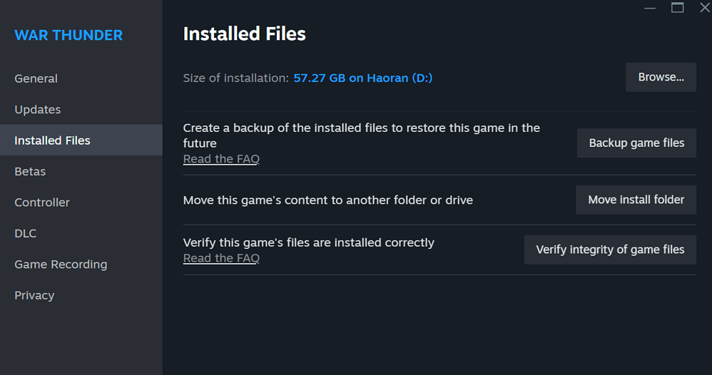Maximize the properties window
The image size is (712, 375).
[677, 8]
